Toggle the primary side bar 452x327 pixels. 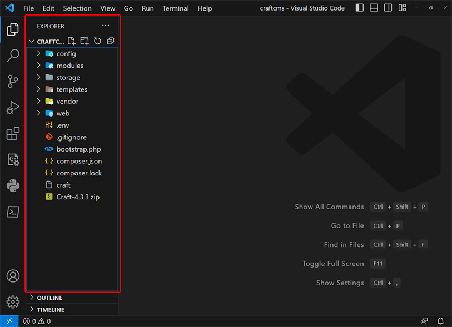360,8
